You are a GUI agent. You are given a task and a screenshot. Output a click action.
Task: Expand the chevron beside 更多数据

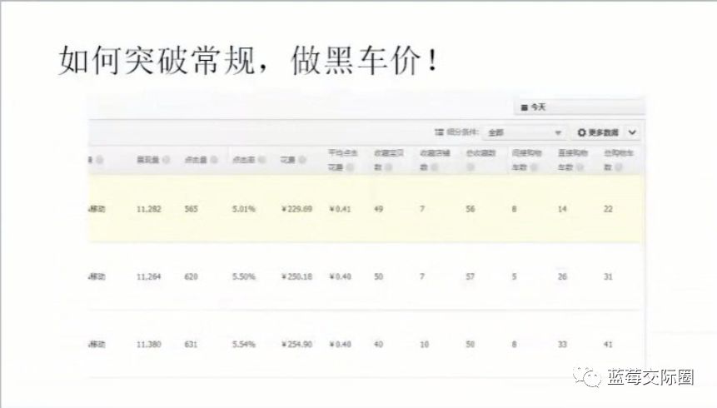tap(632, 132)
